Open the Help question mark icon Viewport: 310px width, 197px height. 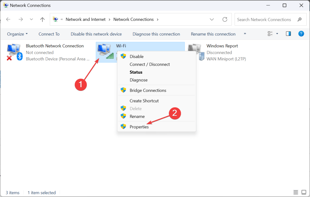(301, 34)
